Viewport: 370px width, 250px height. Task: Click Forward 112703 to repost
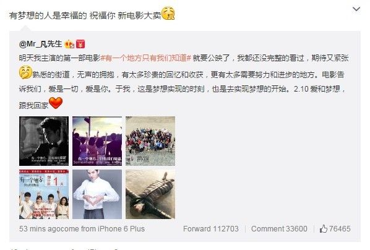coord(211,229)
